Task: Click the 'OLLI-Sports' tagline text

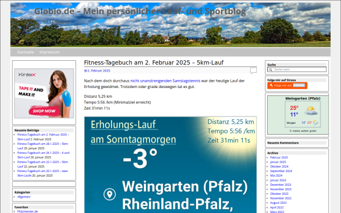Action: pyautogui.click(x=56, y=22)
